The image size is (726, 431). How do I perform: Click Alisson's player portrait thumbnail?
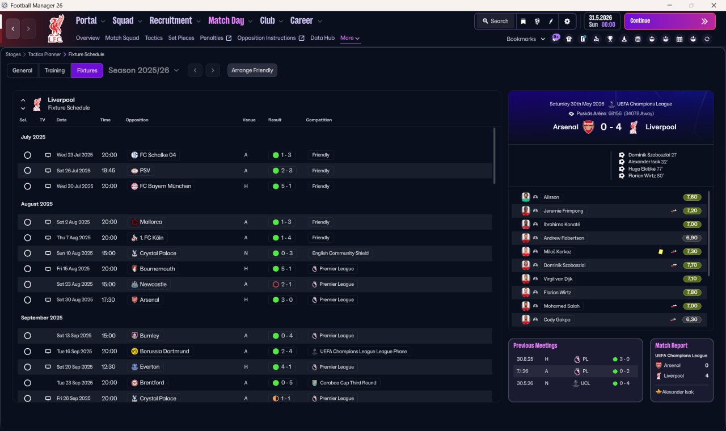pos(526,197)
